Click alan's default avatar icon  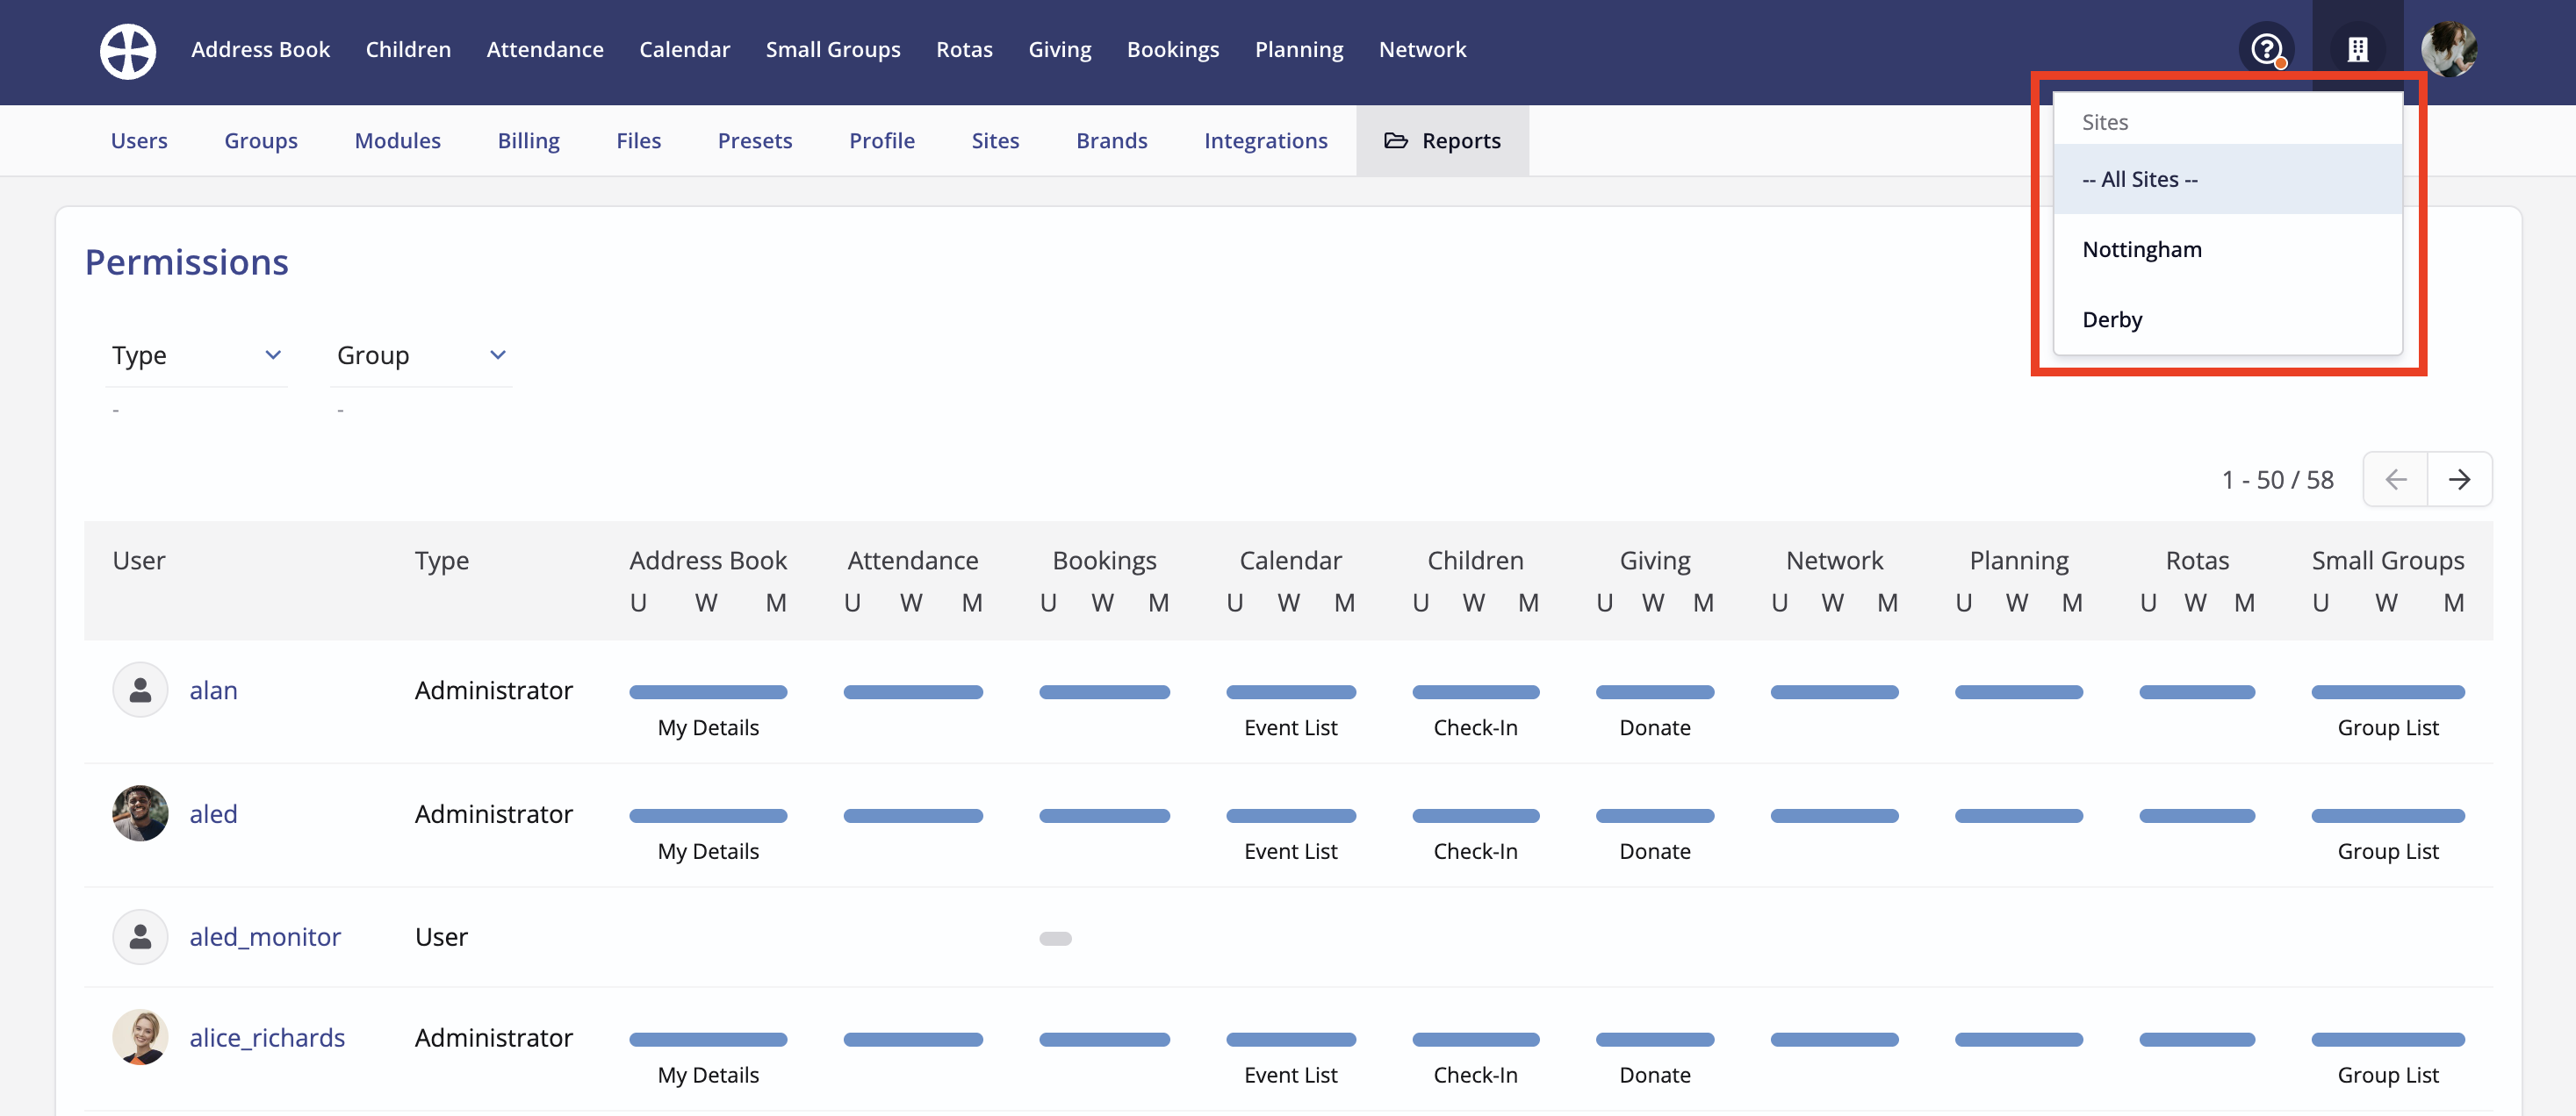140,690
